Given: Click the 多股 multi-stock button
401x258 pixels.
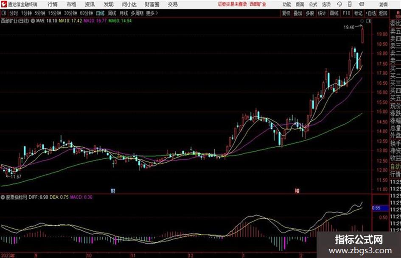Looking at the screenshot, I should click(x=310, y=13).
